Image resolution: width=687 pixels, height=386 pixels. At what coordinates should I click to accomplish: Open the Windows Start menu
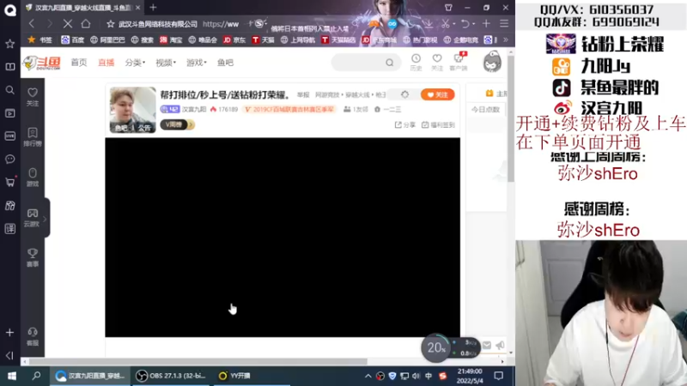click(x=12, y=376)
